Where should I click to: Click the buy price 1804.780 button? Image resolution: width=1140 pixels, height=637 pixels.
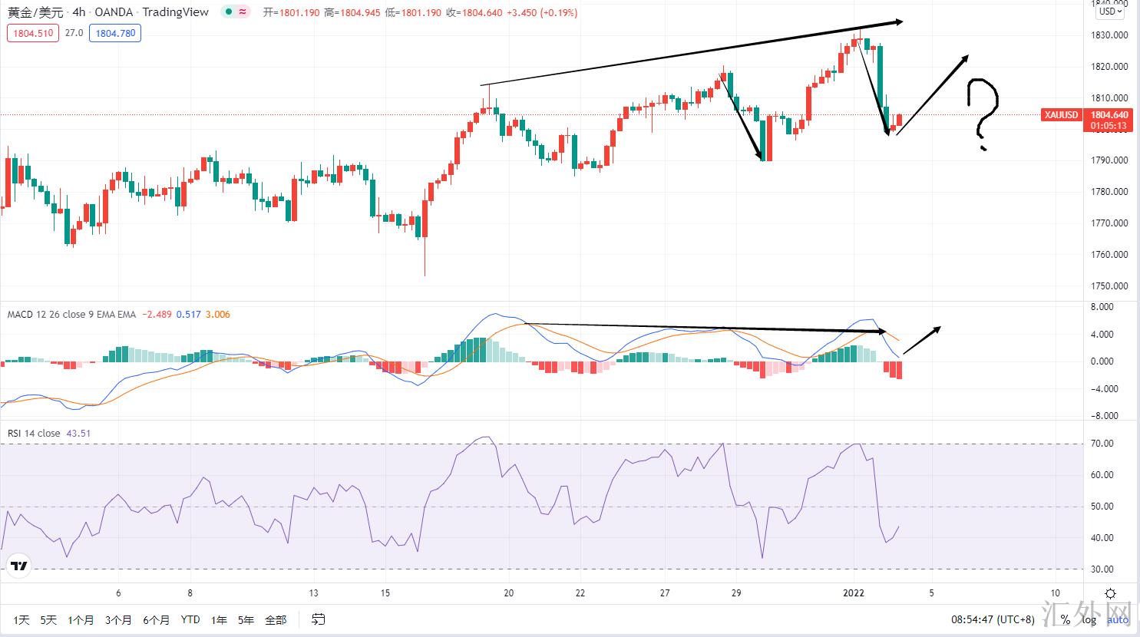(x=115, y=33)
